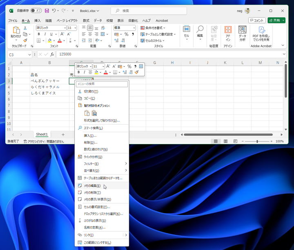Switch to the Insert tab
The width and height of the screenshot is (294, 250).
point(37,21)
